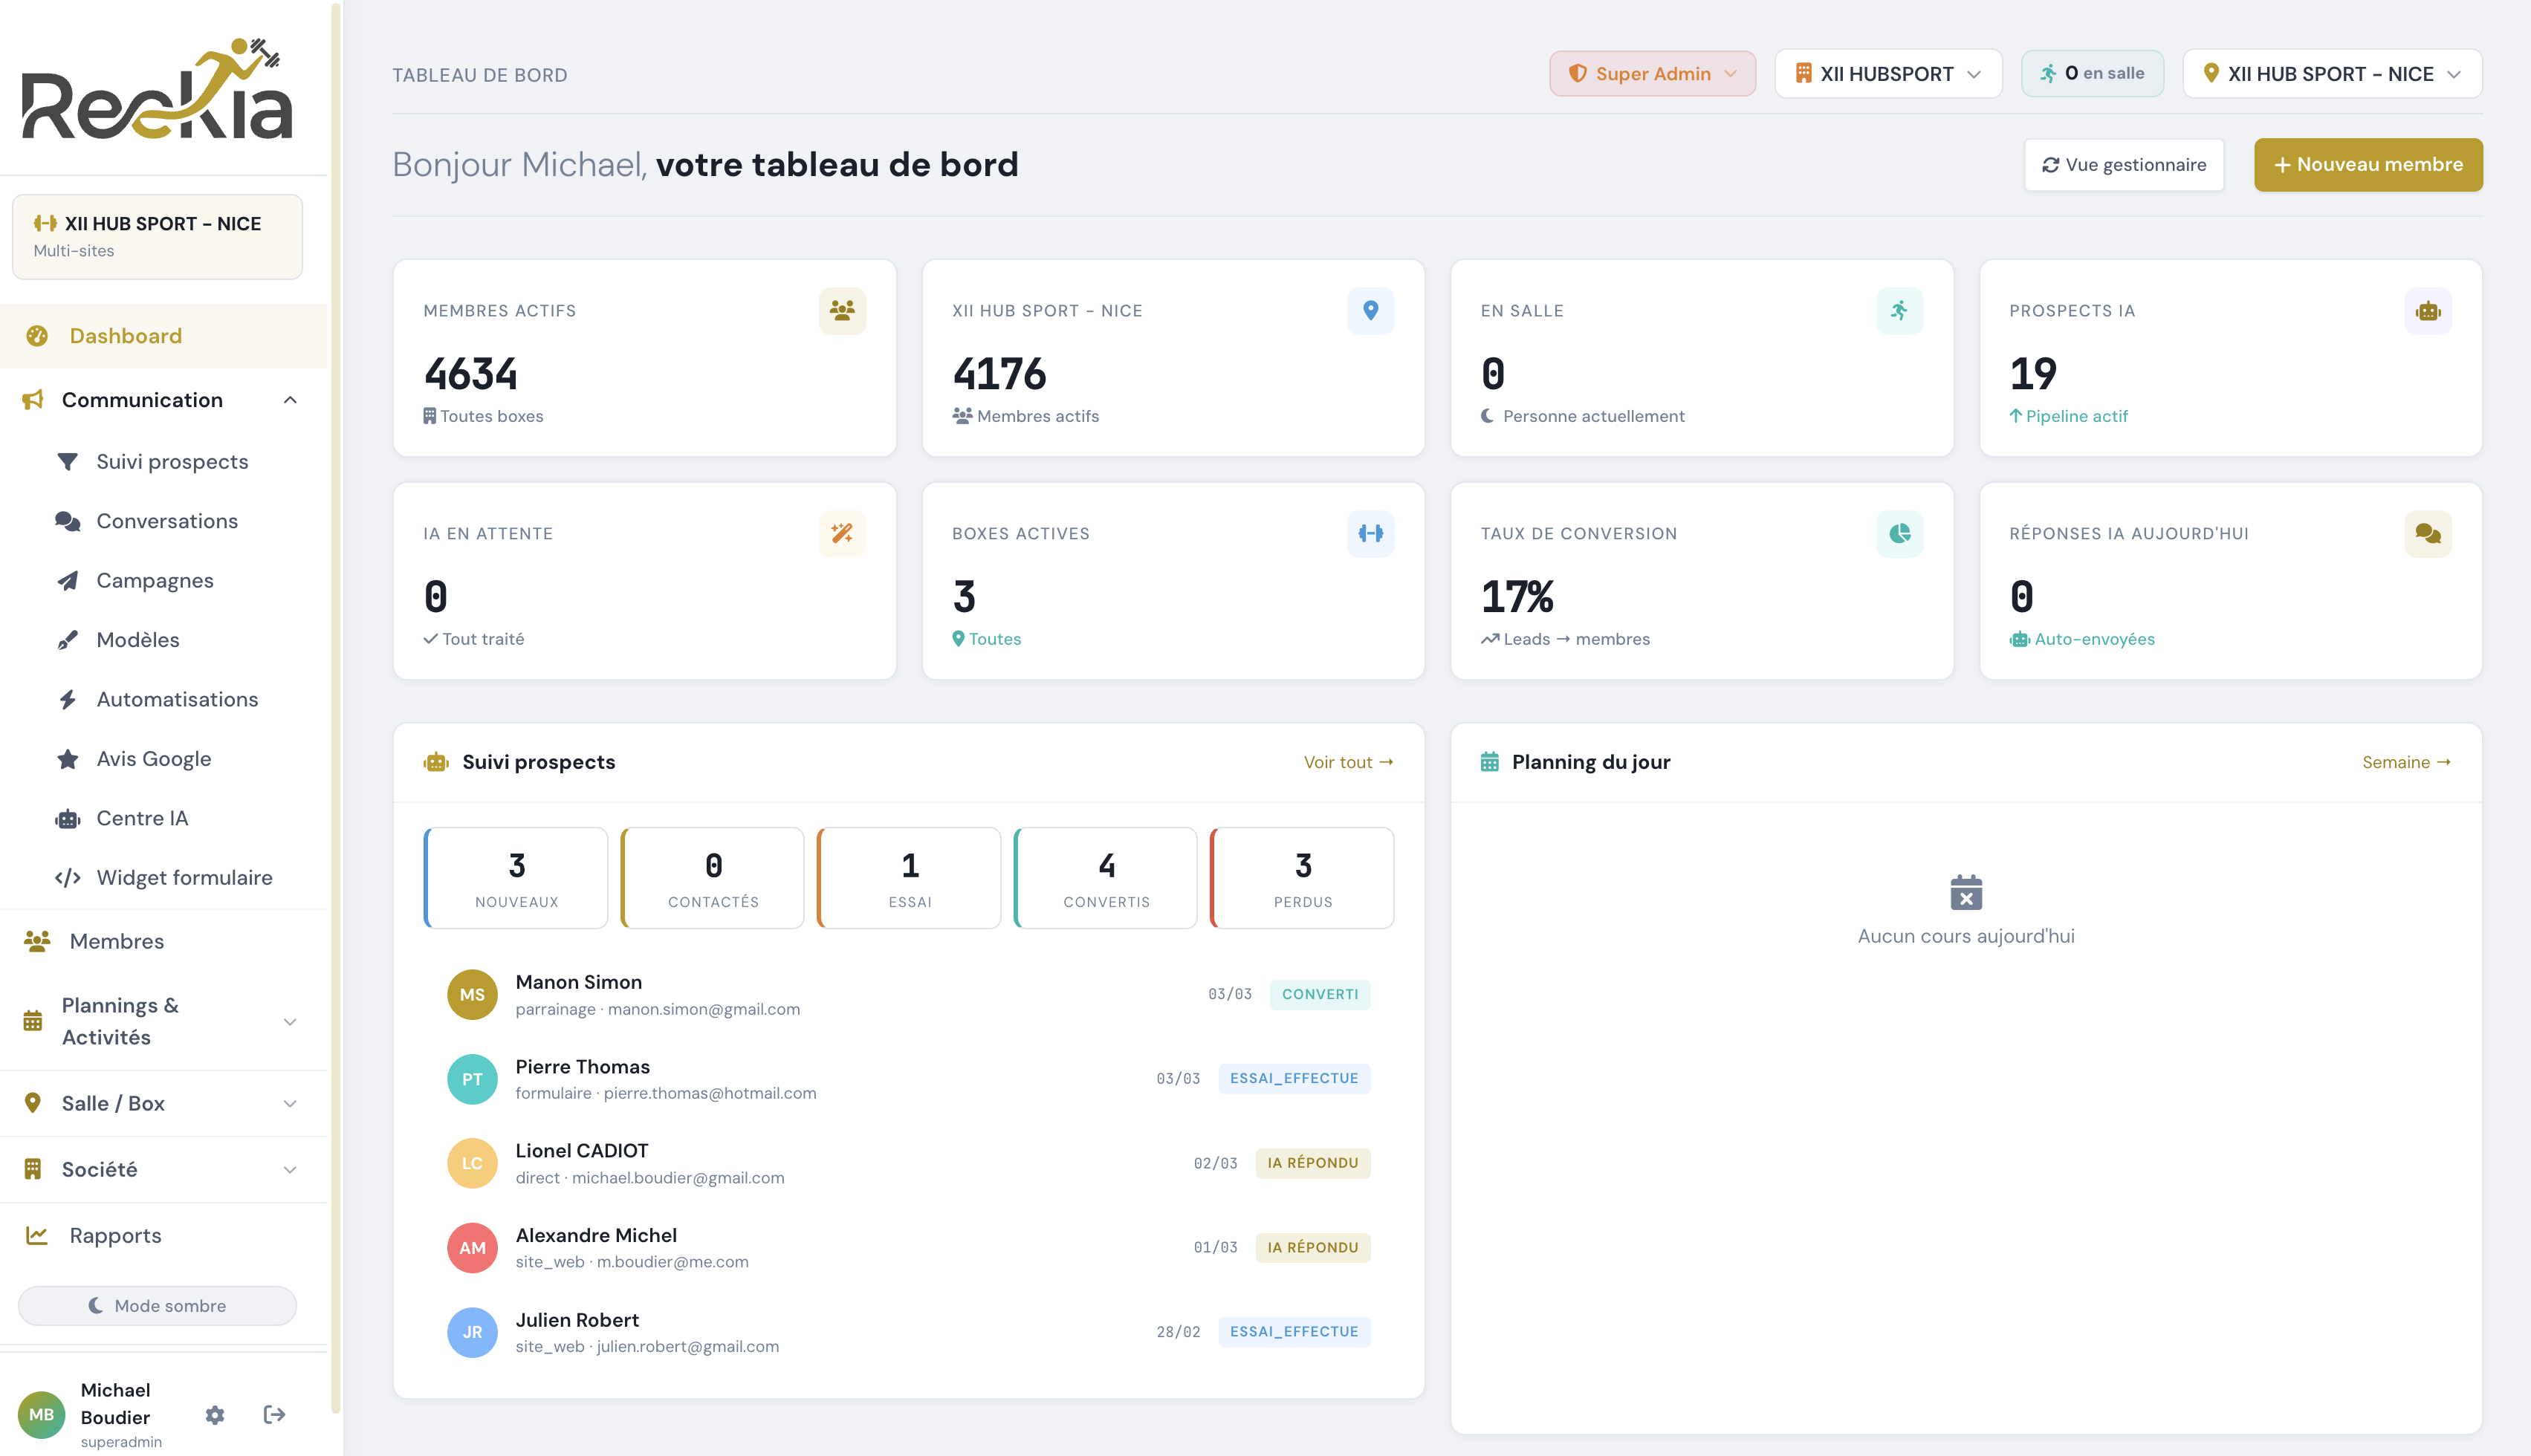Open the Centre IA
Screen dimensions: 2531x1456
(x=143, y=817)
